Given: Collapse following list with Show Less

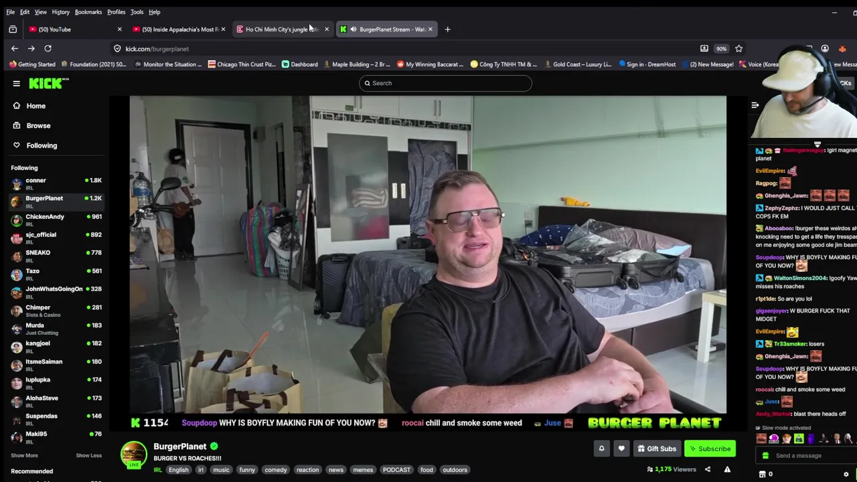Looking at the screenshot, I should click(88, 455).
